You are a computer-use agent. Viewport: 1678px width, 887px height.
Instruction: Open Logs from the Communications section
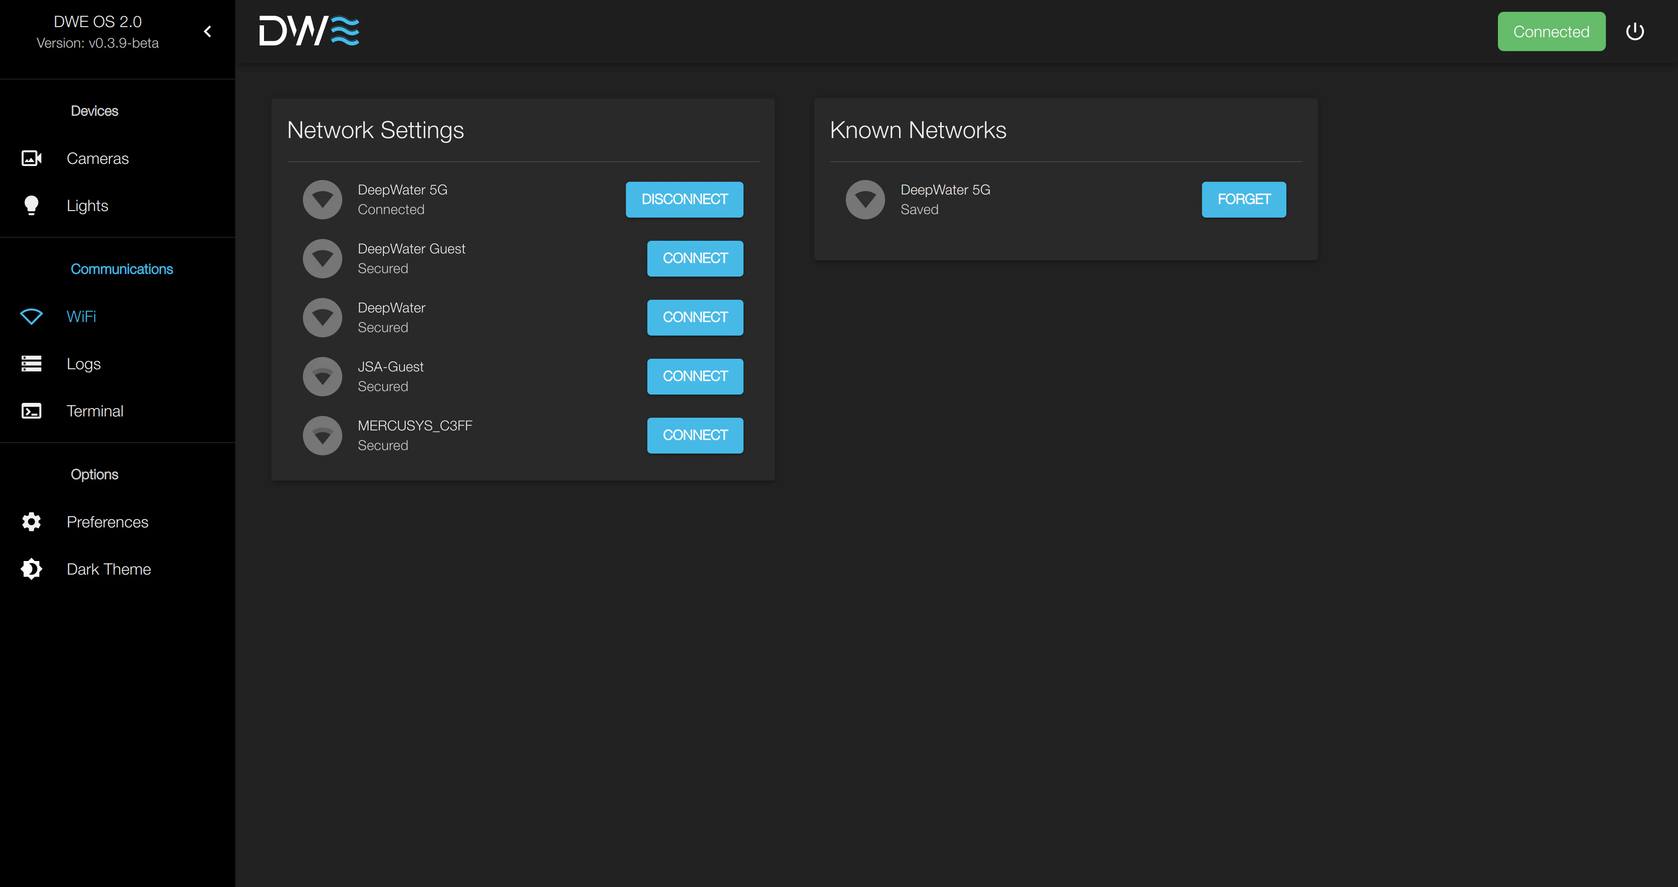coord(83,364)
